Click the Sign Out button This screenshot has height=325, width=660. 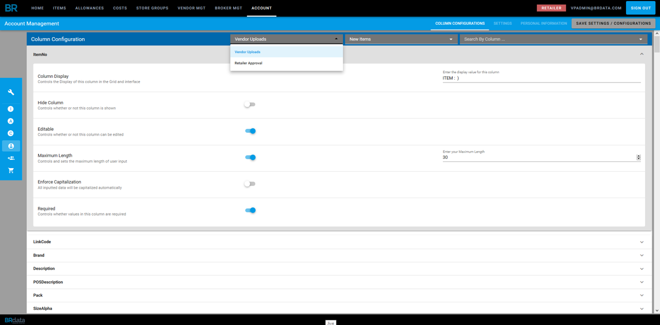pyautogui.click(x=641, y=8)
